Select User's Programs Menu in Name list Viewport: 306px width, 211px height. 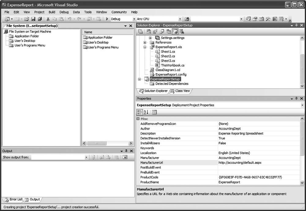click(x=103, y=47)
